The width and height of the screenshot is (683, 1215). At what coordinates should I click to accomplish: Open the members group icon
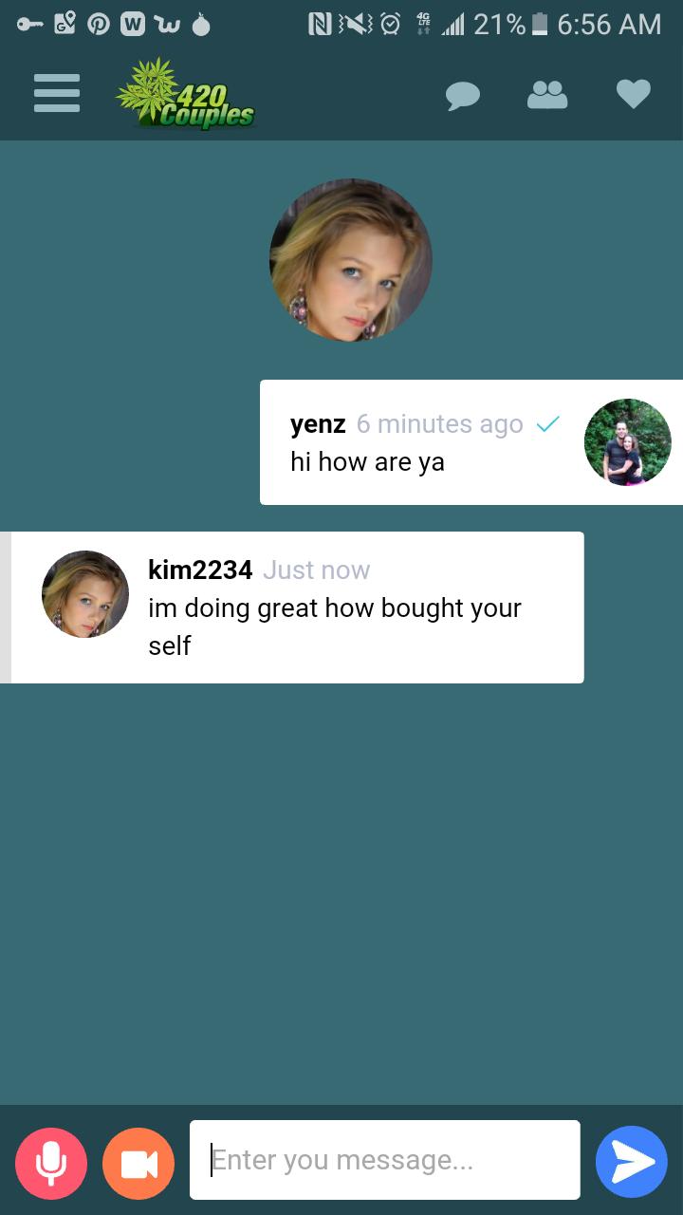pyautogui.click(x=547, y=94)
